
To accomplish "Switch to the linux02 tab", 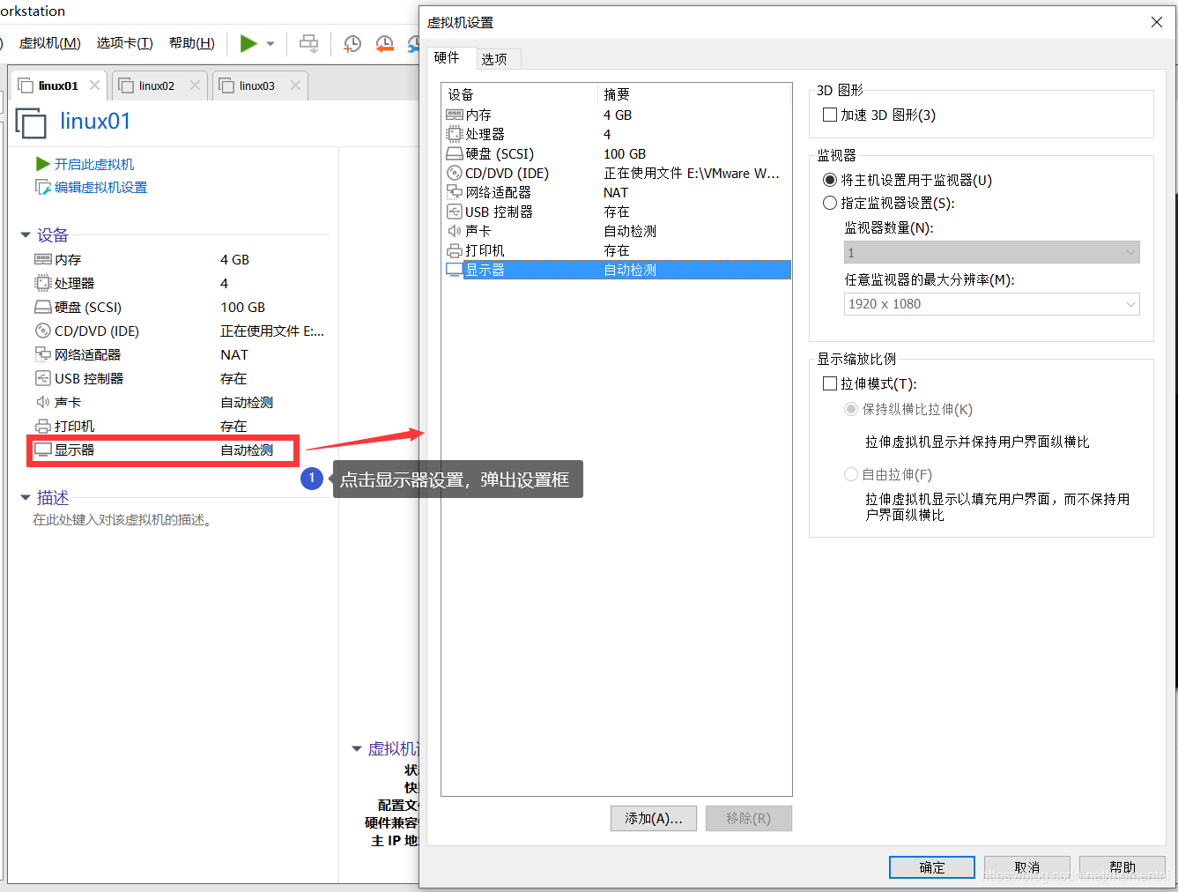I will pyautogui.click(x=156, y=85).
